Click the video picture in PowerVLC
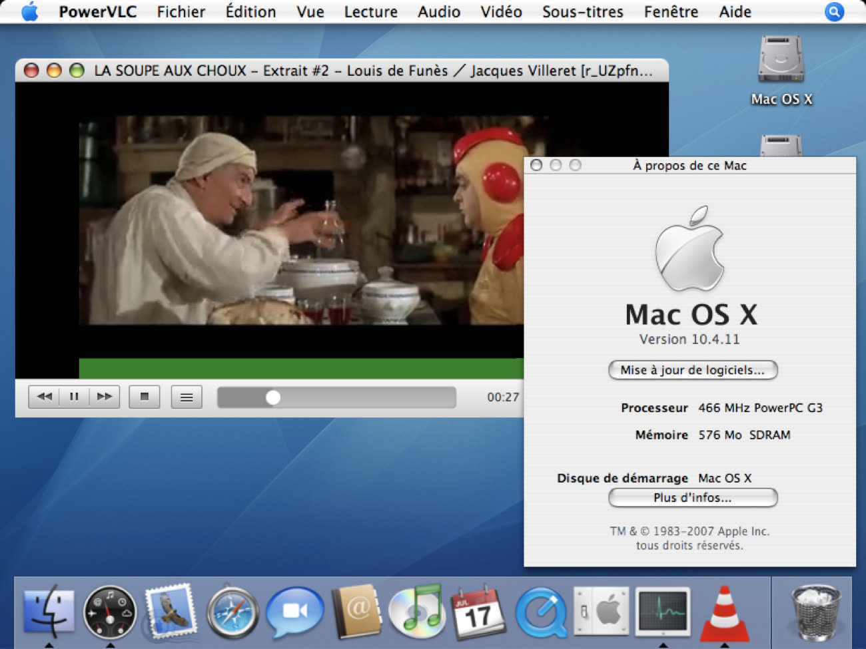The image size is (866, 649). point(301,220)
